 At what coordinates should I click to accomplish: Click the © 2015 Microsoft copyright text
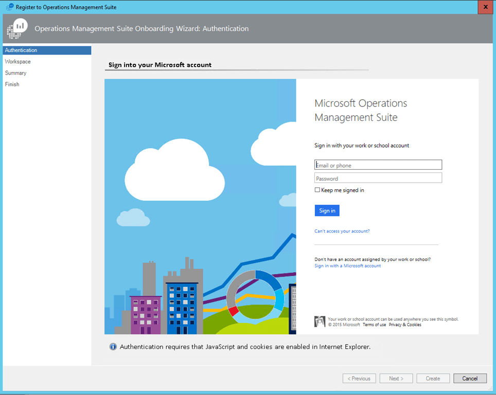(344, 325)
